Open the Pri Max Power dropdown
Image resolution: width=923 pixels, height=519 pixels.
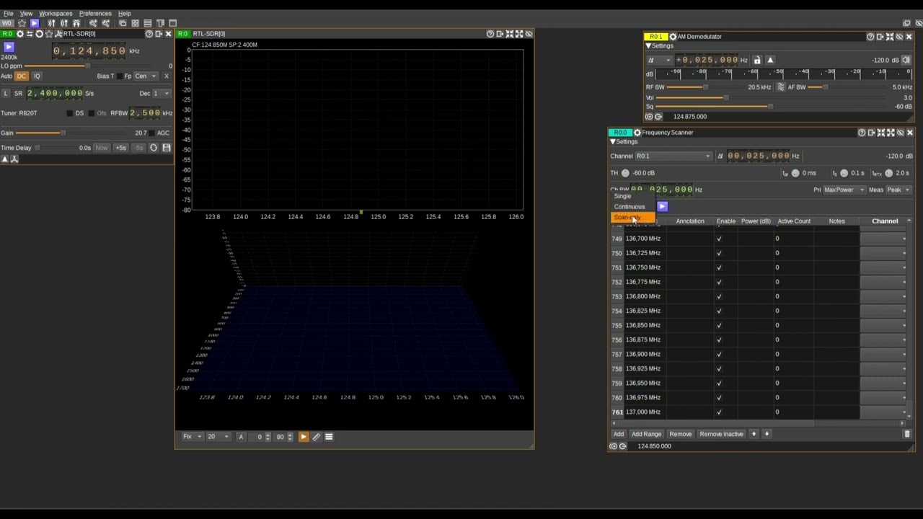[x=844, y=190]
